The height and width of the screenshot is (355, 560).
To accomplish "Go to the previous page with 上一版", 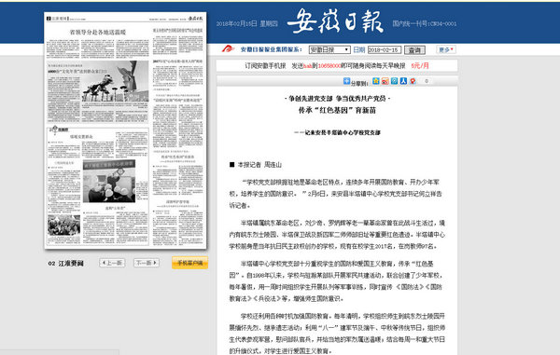I will [x=112, y=263].
